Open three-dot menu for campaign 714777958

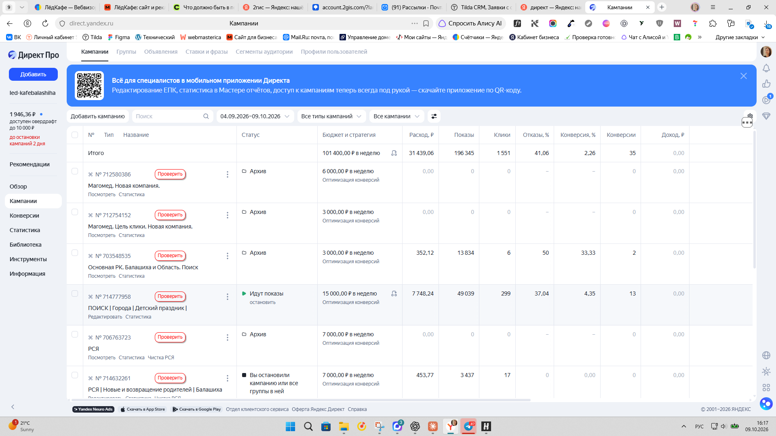(x=228, y=297)
